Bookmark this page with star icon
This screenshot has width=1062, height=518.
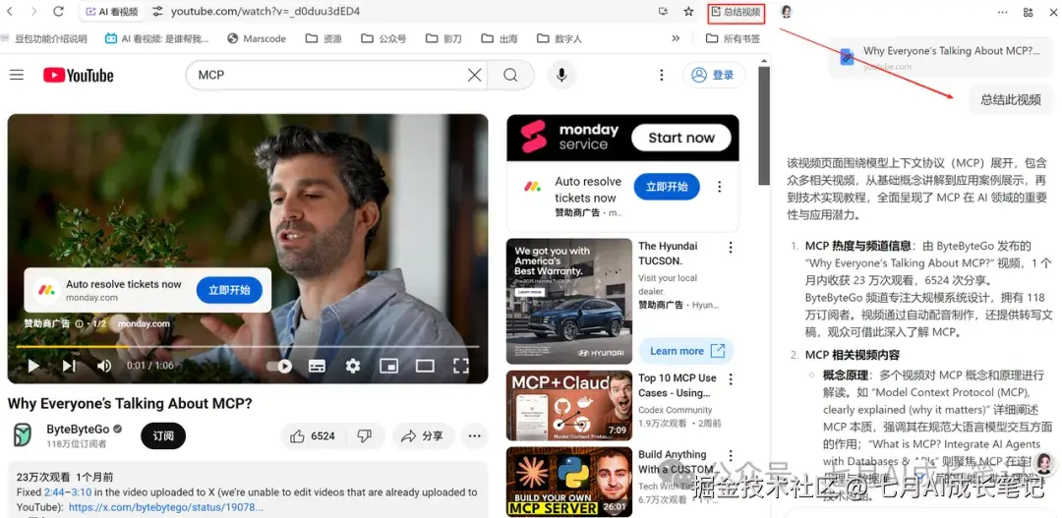pos(688,12)
